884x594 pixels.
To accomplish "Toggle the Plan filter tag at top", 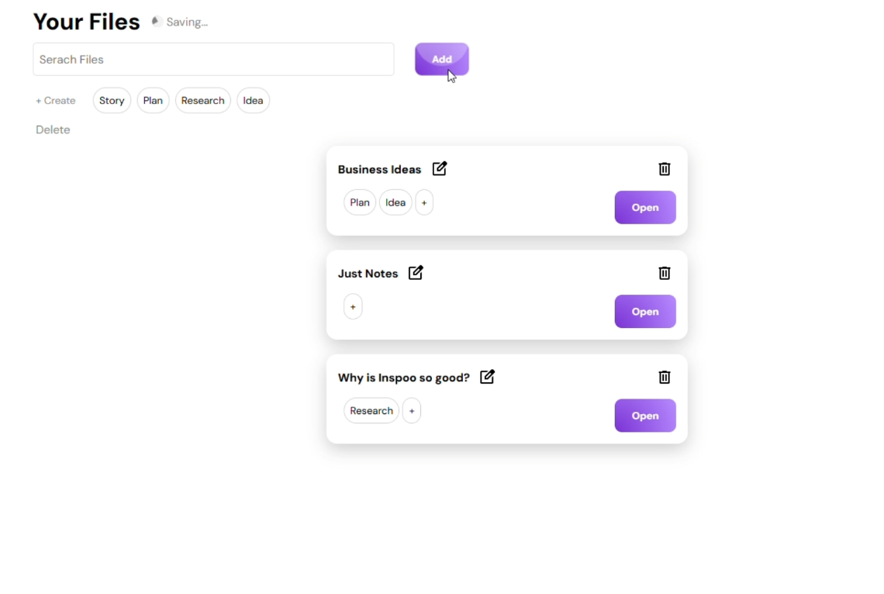I will (x=153, y=100).
